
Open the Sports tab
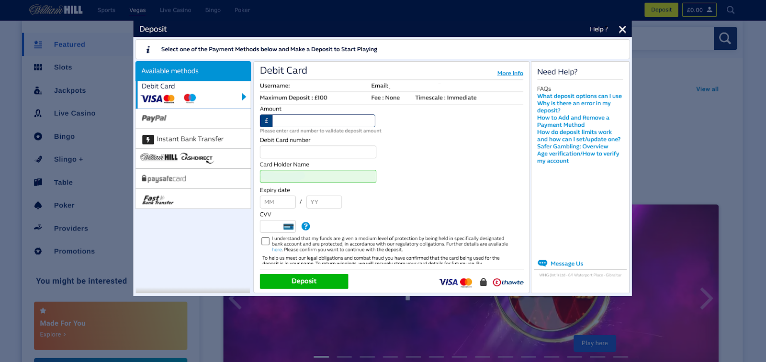[106, 10]
